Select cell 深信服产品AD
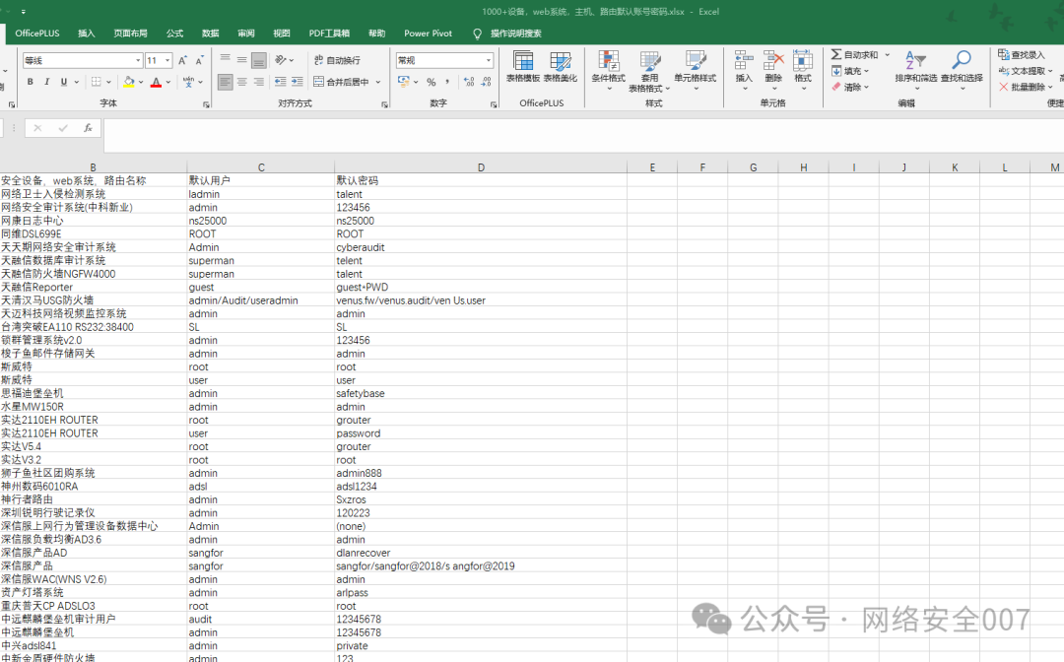Image resolution: width=1064 pixels, height=662 pixels. click(94, 553)
